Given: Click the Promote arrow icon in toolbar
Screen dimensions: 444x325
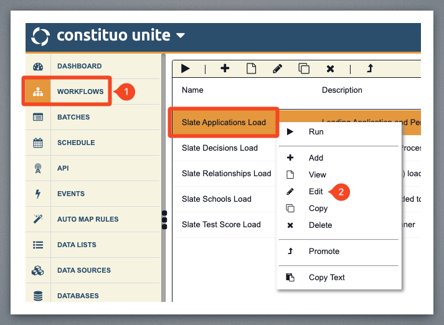Looking at the screenshot, I should (x=370, y=68).
